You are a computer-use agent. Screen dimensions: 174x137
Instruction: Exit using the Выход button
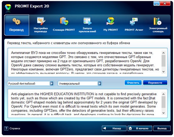point(162,129)
